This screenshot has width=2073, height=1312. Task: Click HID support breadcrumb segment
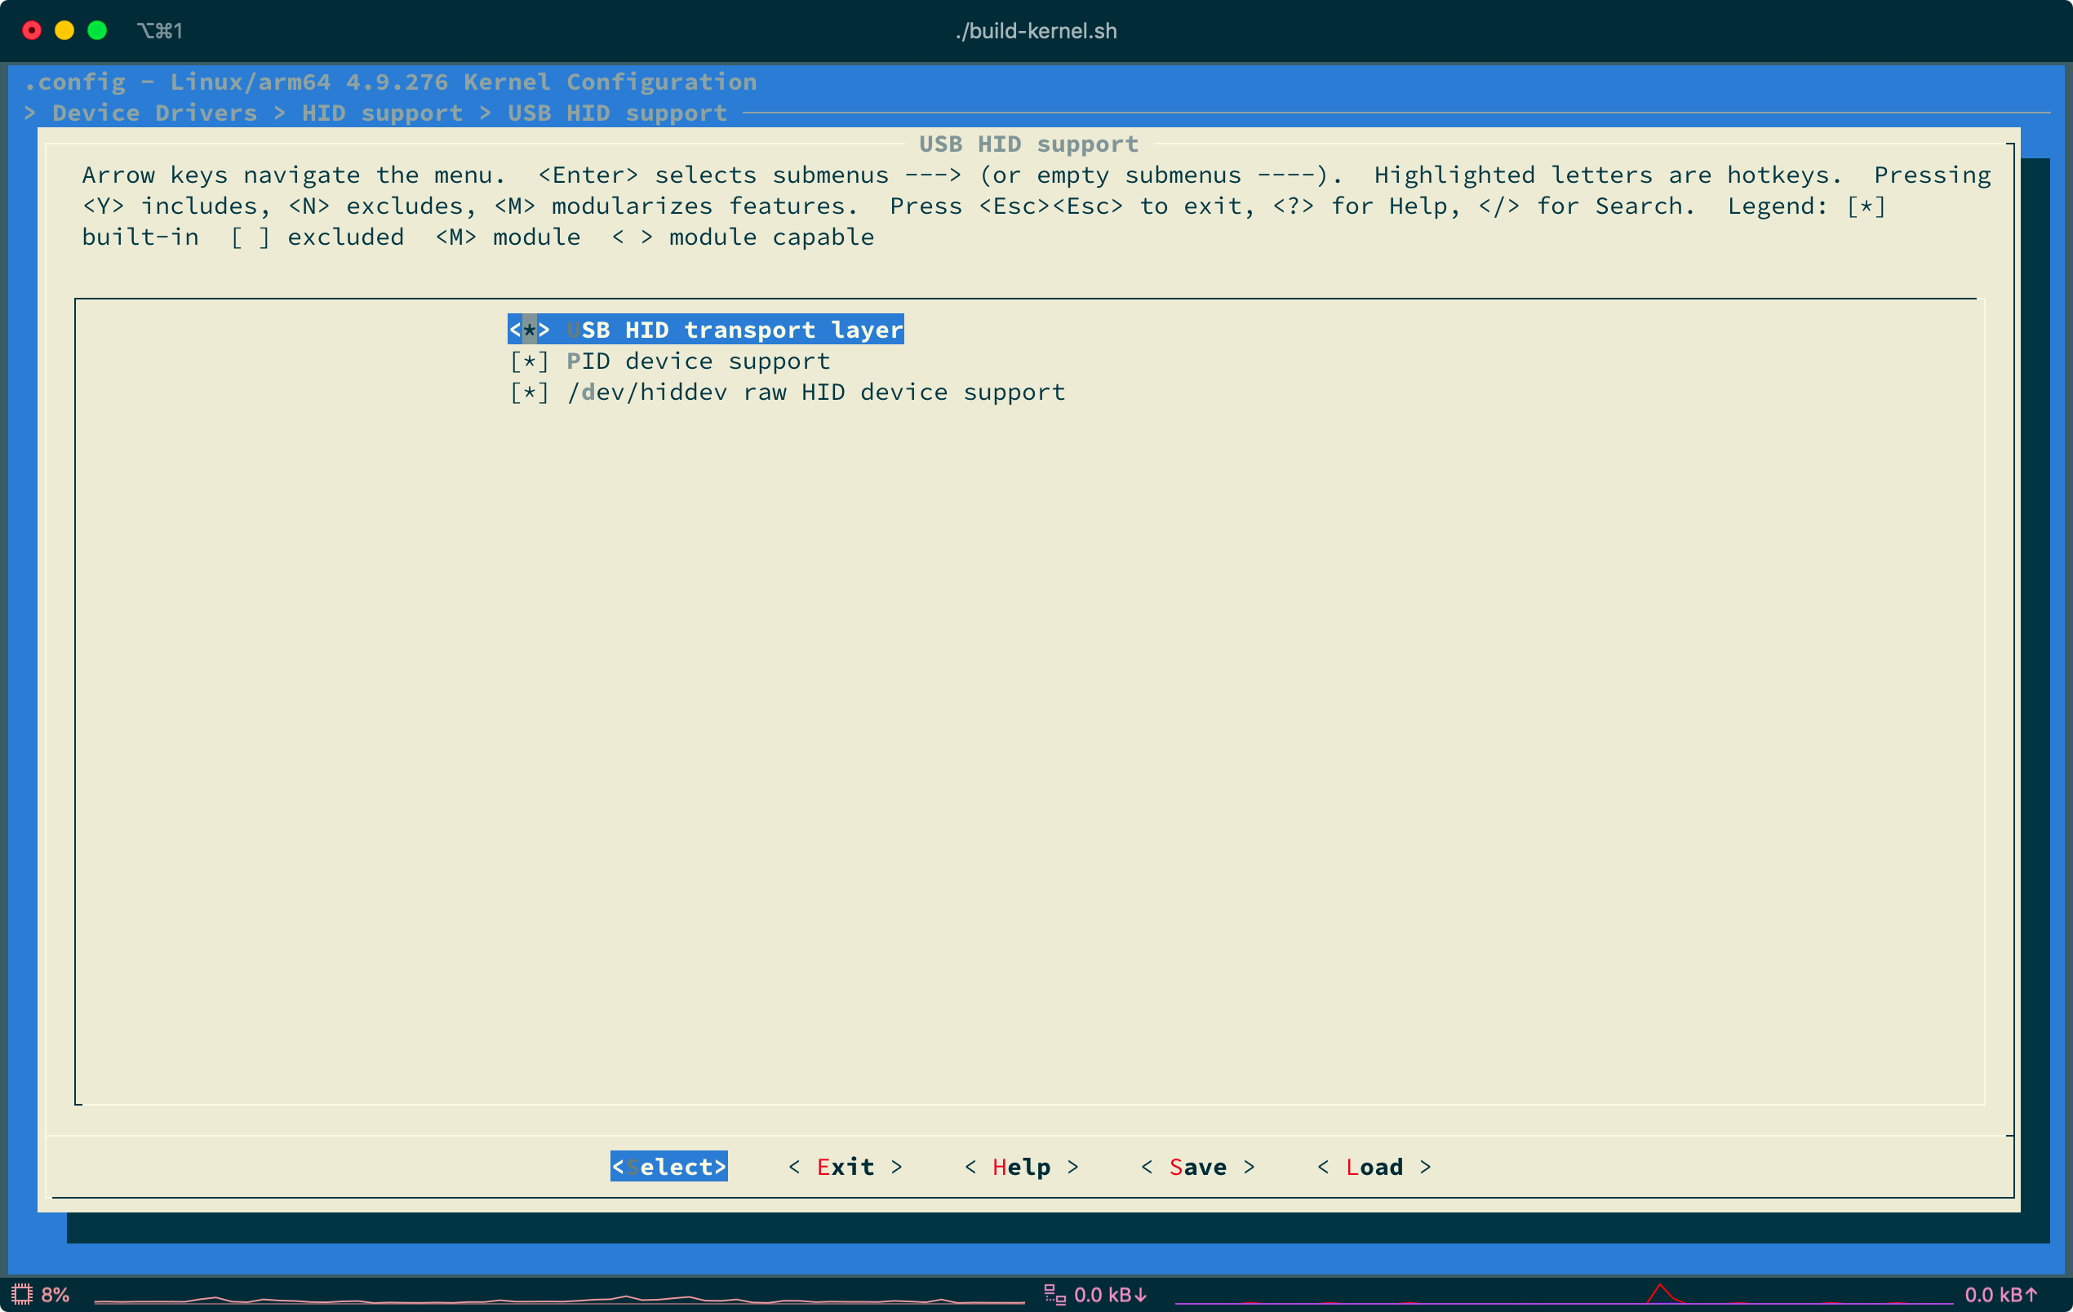[382, 113]
